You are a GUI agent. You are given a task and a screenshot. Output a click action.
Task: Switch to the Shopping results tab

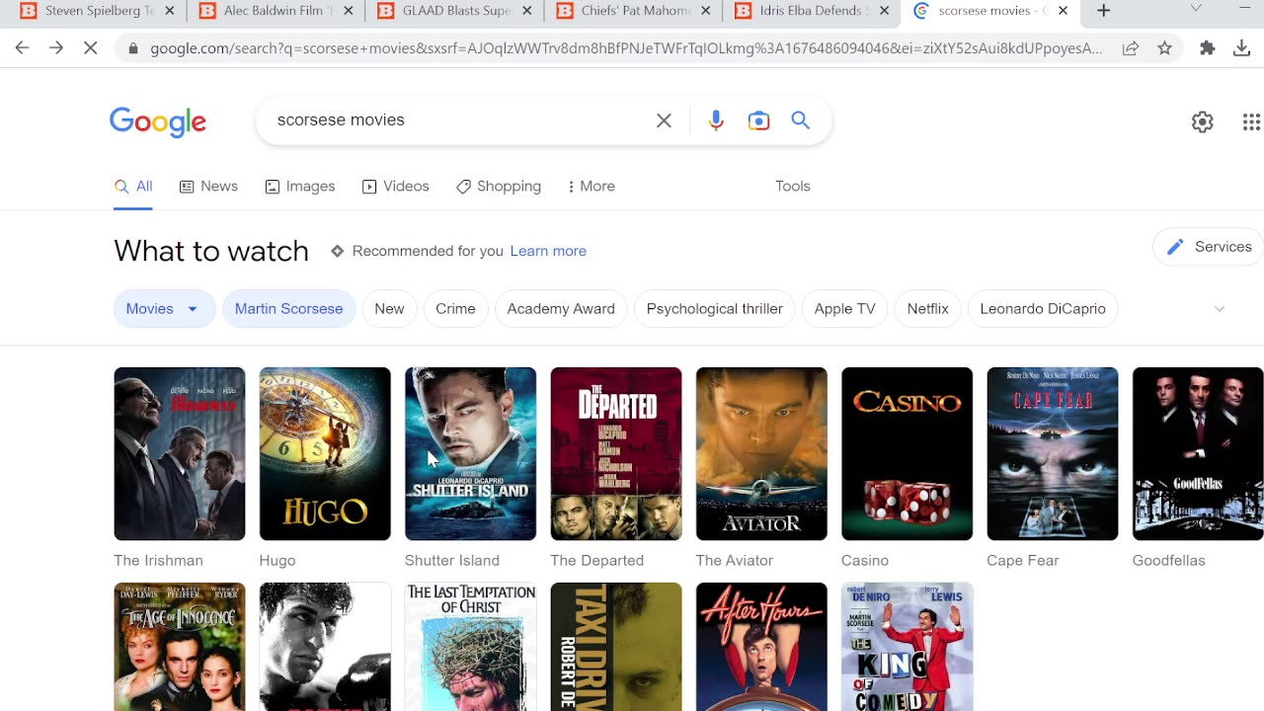pyautogui.click(x=499, y=187)
